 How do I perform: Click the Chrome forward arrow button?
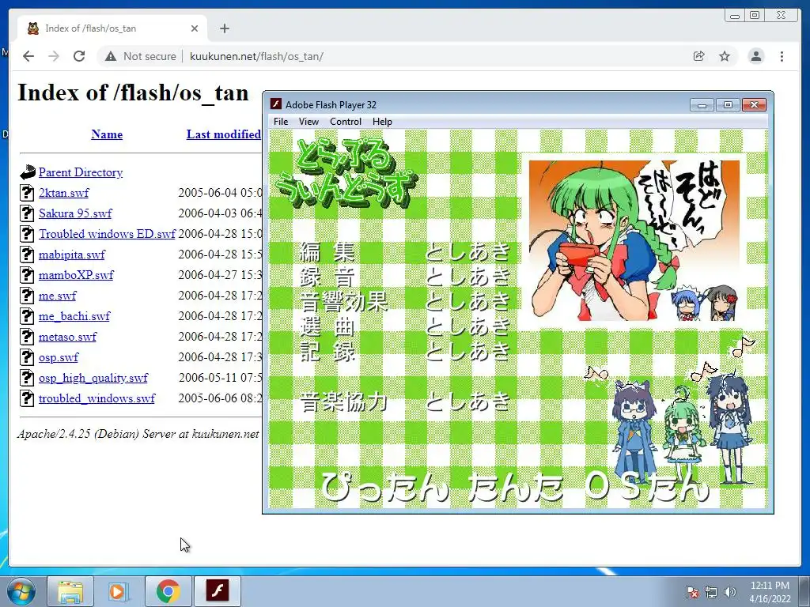point(54,56)
